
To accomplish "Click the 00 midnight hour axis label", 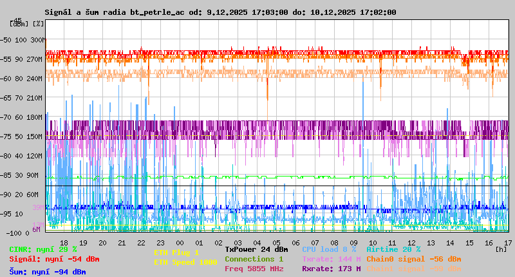I will pyautogui.click(x=180, y=242).
